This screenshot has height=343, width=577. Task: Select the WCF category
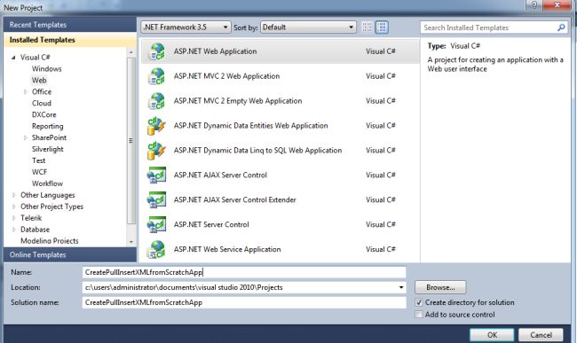pos(39,172)
